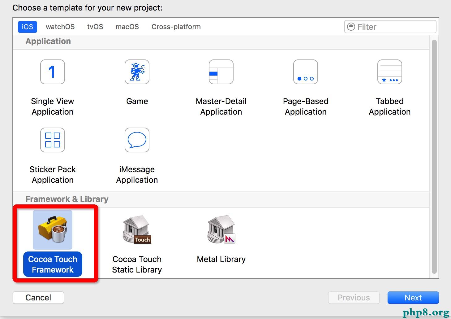The width and height of the screenshot is (451, 319).
Task: Select the Cocoa Touch Static Library icon
Action: (x=137, y=230)
